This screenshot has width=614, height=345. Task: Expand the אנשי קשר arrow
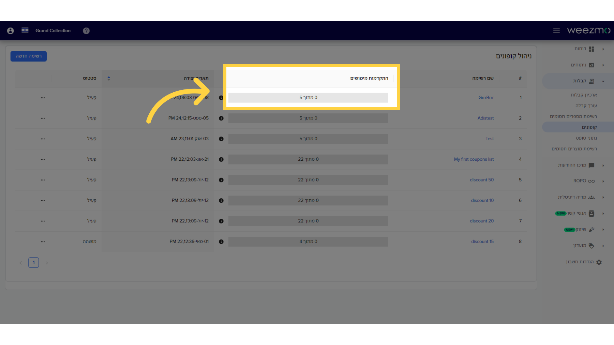pyautogui.click(x=603, y=214)
